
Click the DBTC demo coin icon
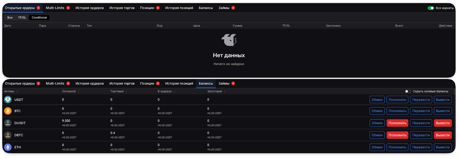[x=8, y=135]
